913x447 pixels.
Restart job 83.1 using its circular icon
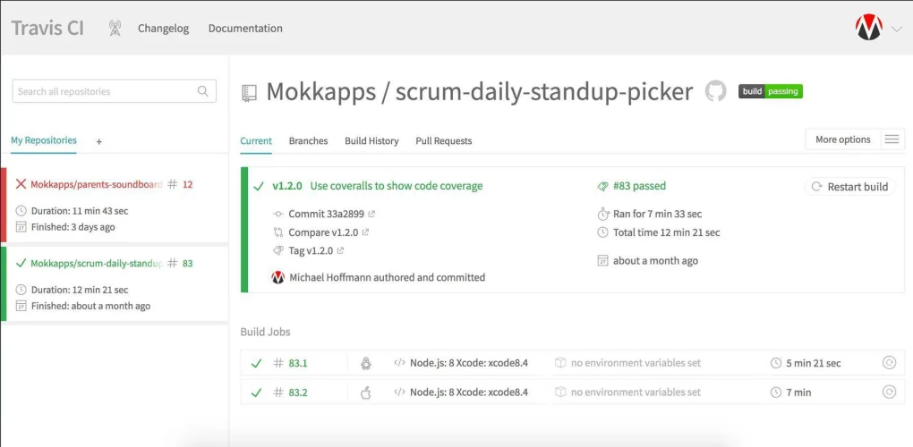pyautogui.click(x=889, y=363)
